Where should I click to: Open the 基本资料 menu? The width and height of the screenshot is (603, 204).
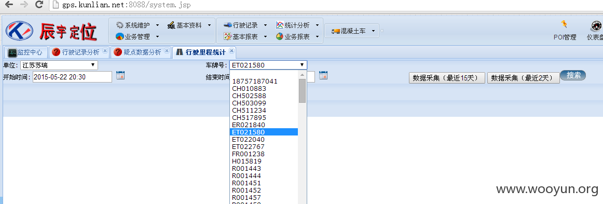(x=189, y=25)
